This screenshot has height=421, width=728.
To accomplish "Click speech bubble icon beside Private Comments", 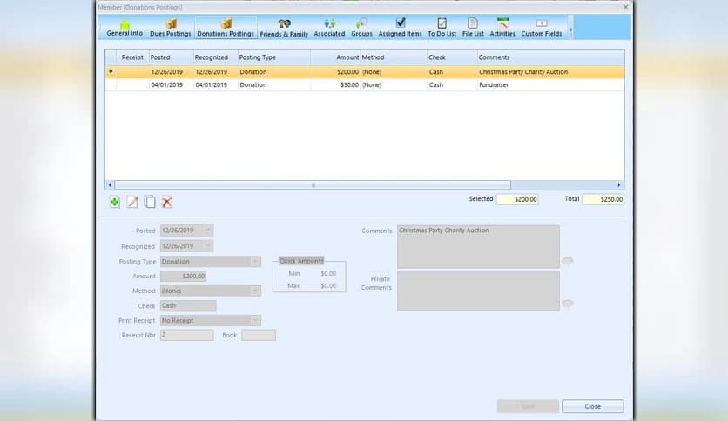I will [567, 304].
